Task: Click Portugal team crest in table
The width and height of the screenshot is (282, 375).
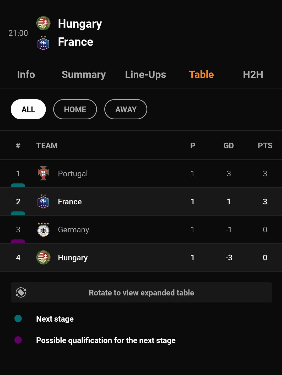Action: pyautogui.click(x=43, y=173)
